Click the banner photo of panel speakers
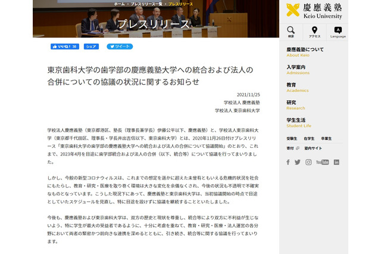 click(156, 18)
